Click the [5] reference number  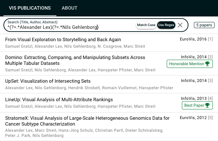click(210, 118)
